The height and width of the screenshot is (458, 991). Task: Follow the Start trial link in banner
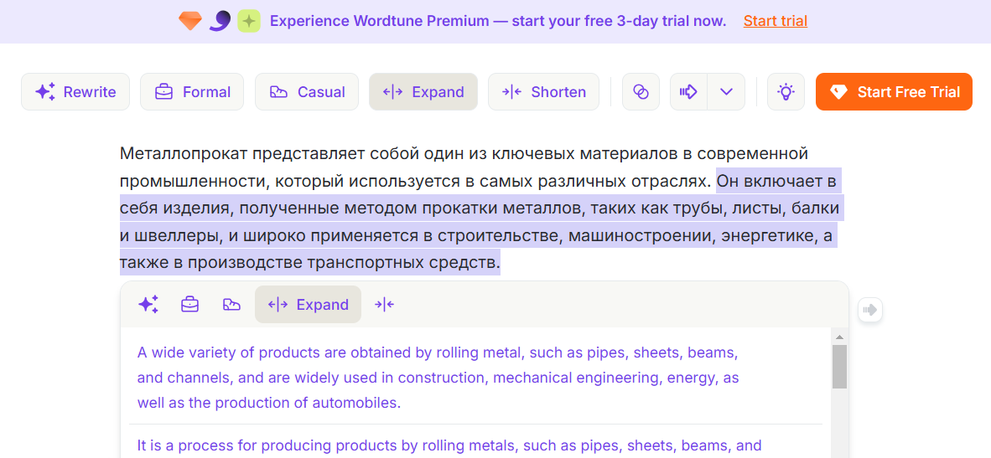tap(776, 21)
